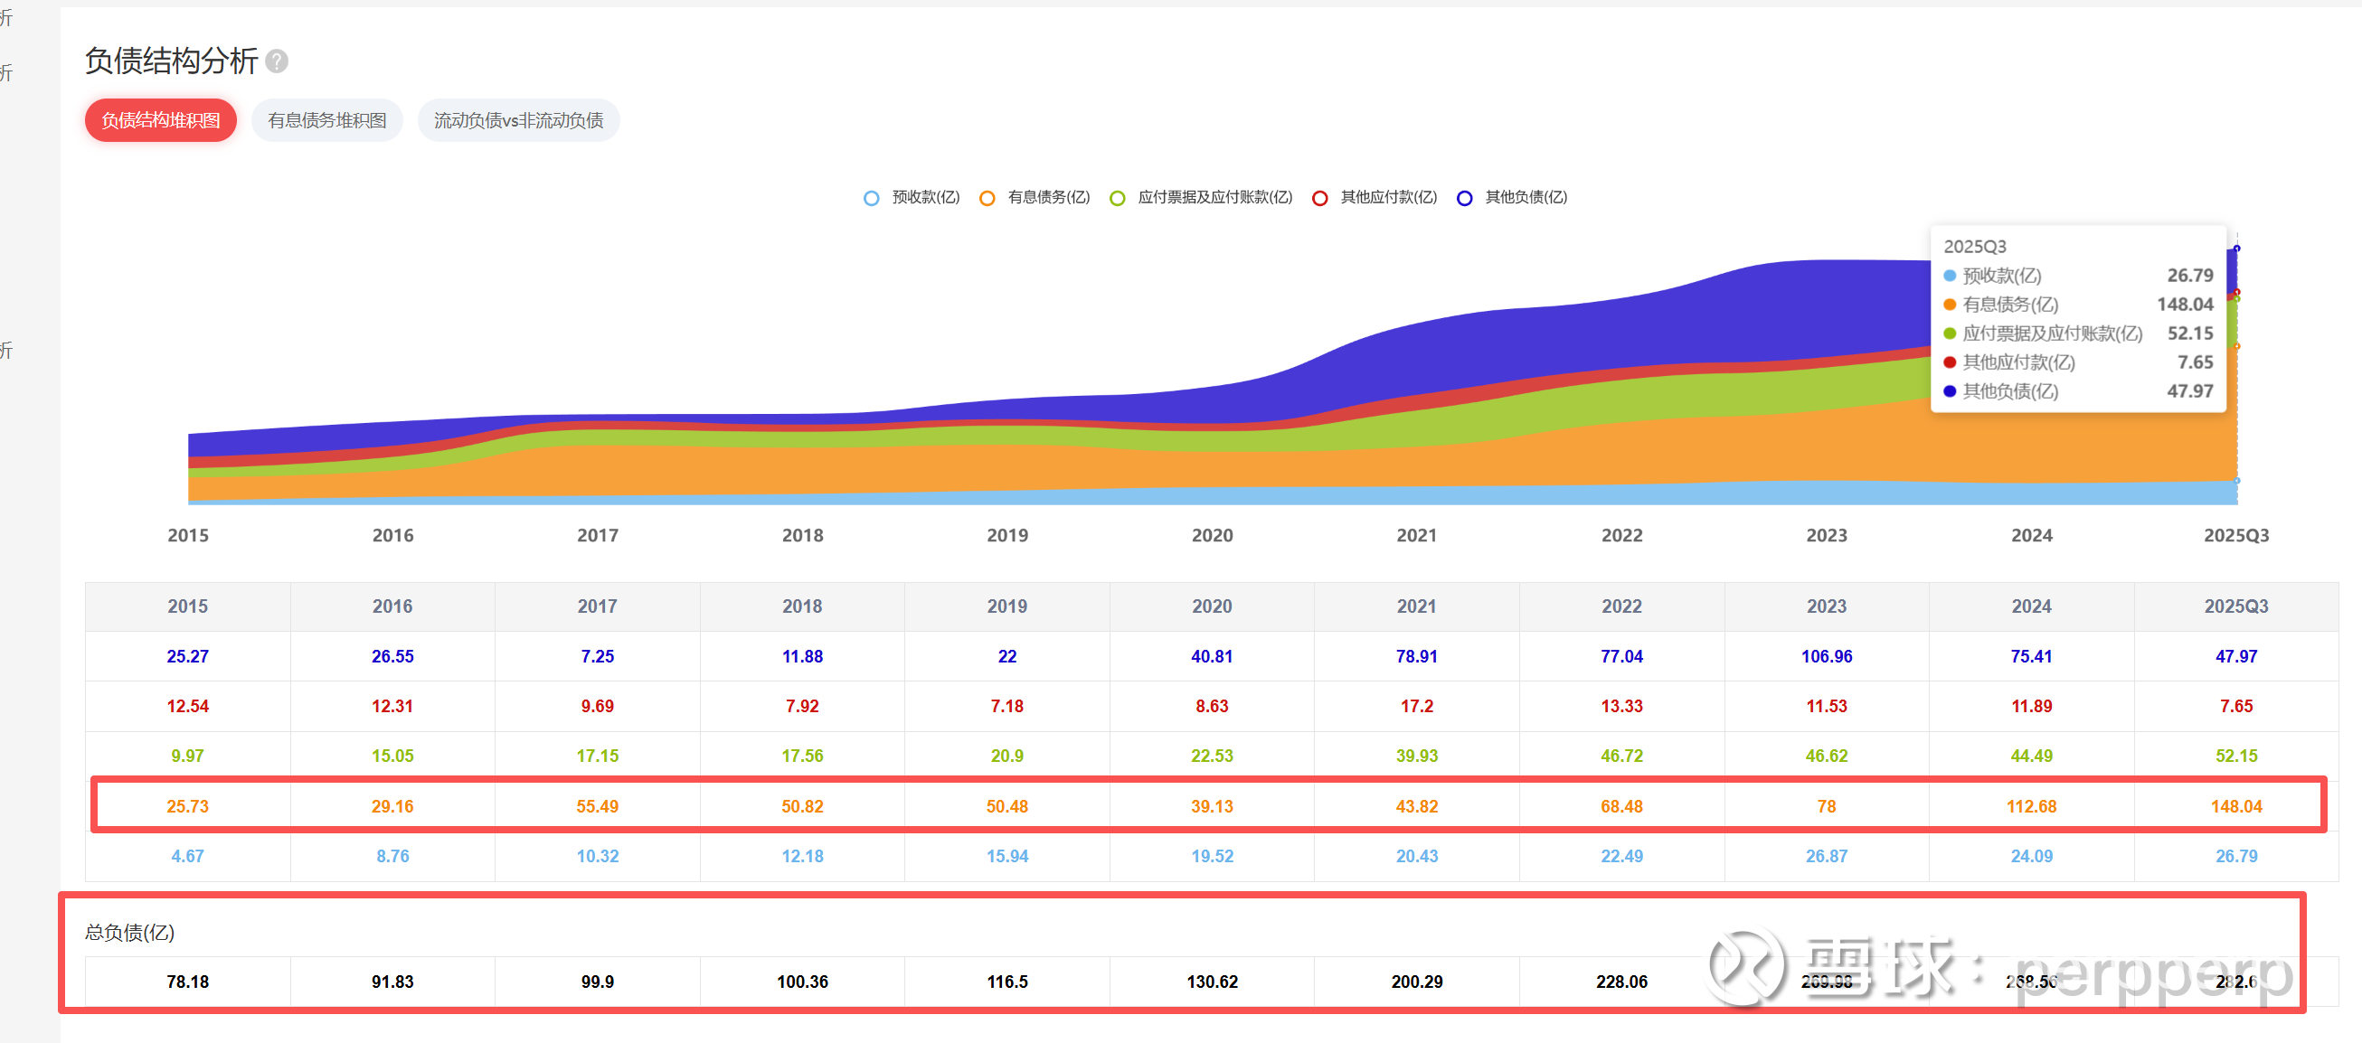
Task: Select the 负债结构堆积图 tab
Action: (x=160, y=120)
